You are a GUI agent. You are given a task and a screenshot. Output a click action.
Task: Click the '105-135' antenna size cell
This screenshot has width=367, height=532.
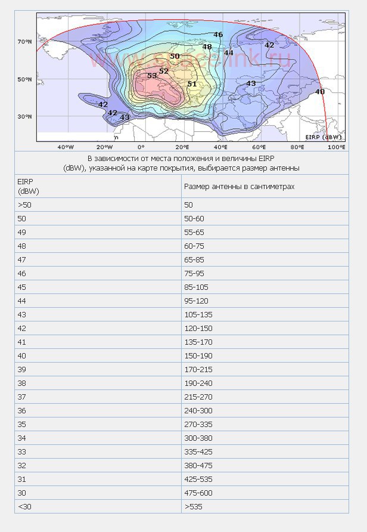265,314
